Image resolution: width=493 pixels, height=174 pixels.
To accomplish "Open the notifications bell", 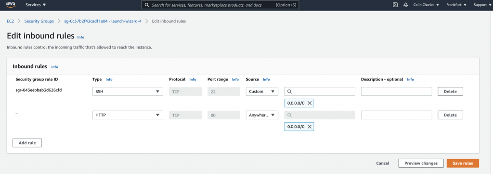I will (405, 5).
